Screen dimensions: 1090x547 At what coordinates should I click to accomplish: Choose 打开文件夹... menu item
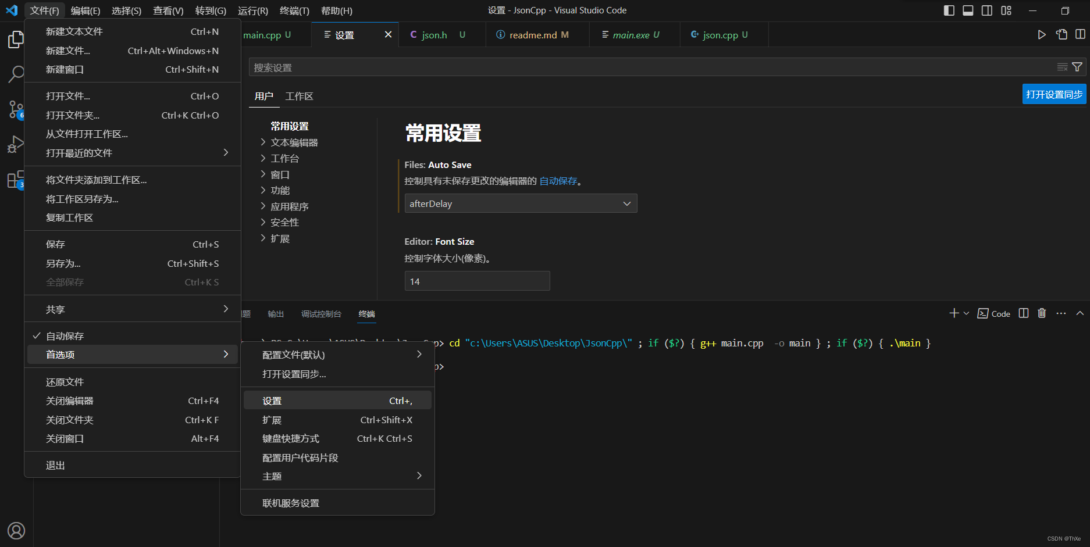pyautogui.click(x=133, y=115)
